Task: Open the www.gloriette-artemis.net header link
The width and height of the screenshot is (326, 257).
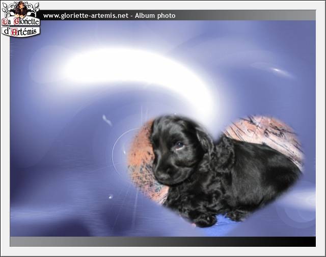Action: point(85,16)
